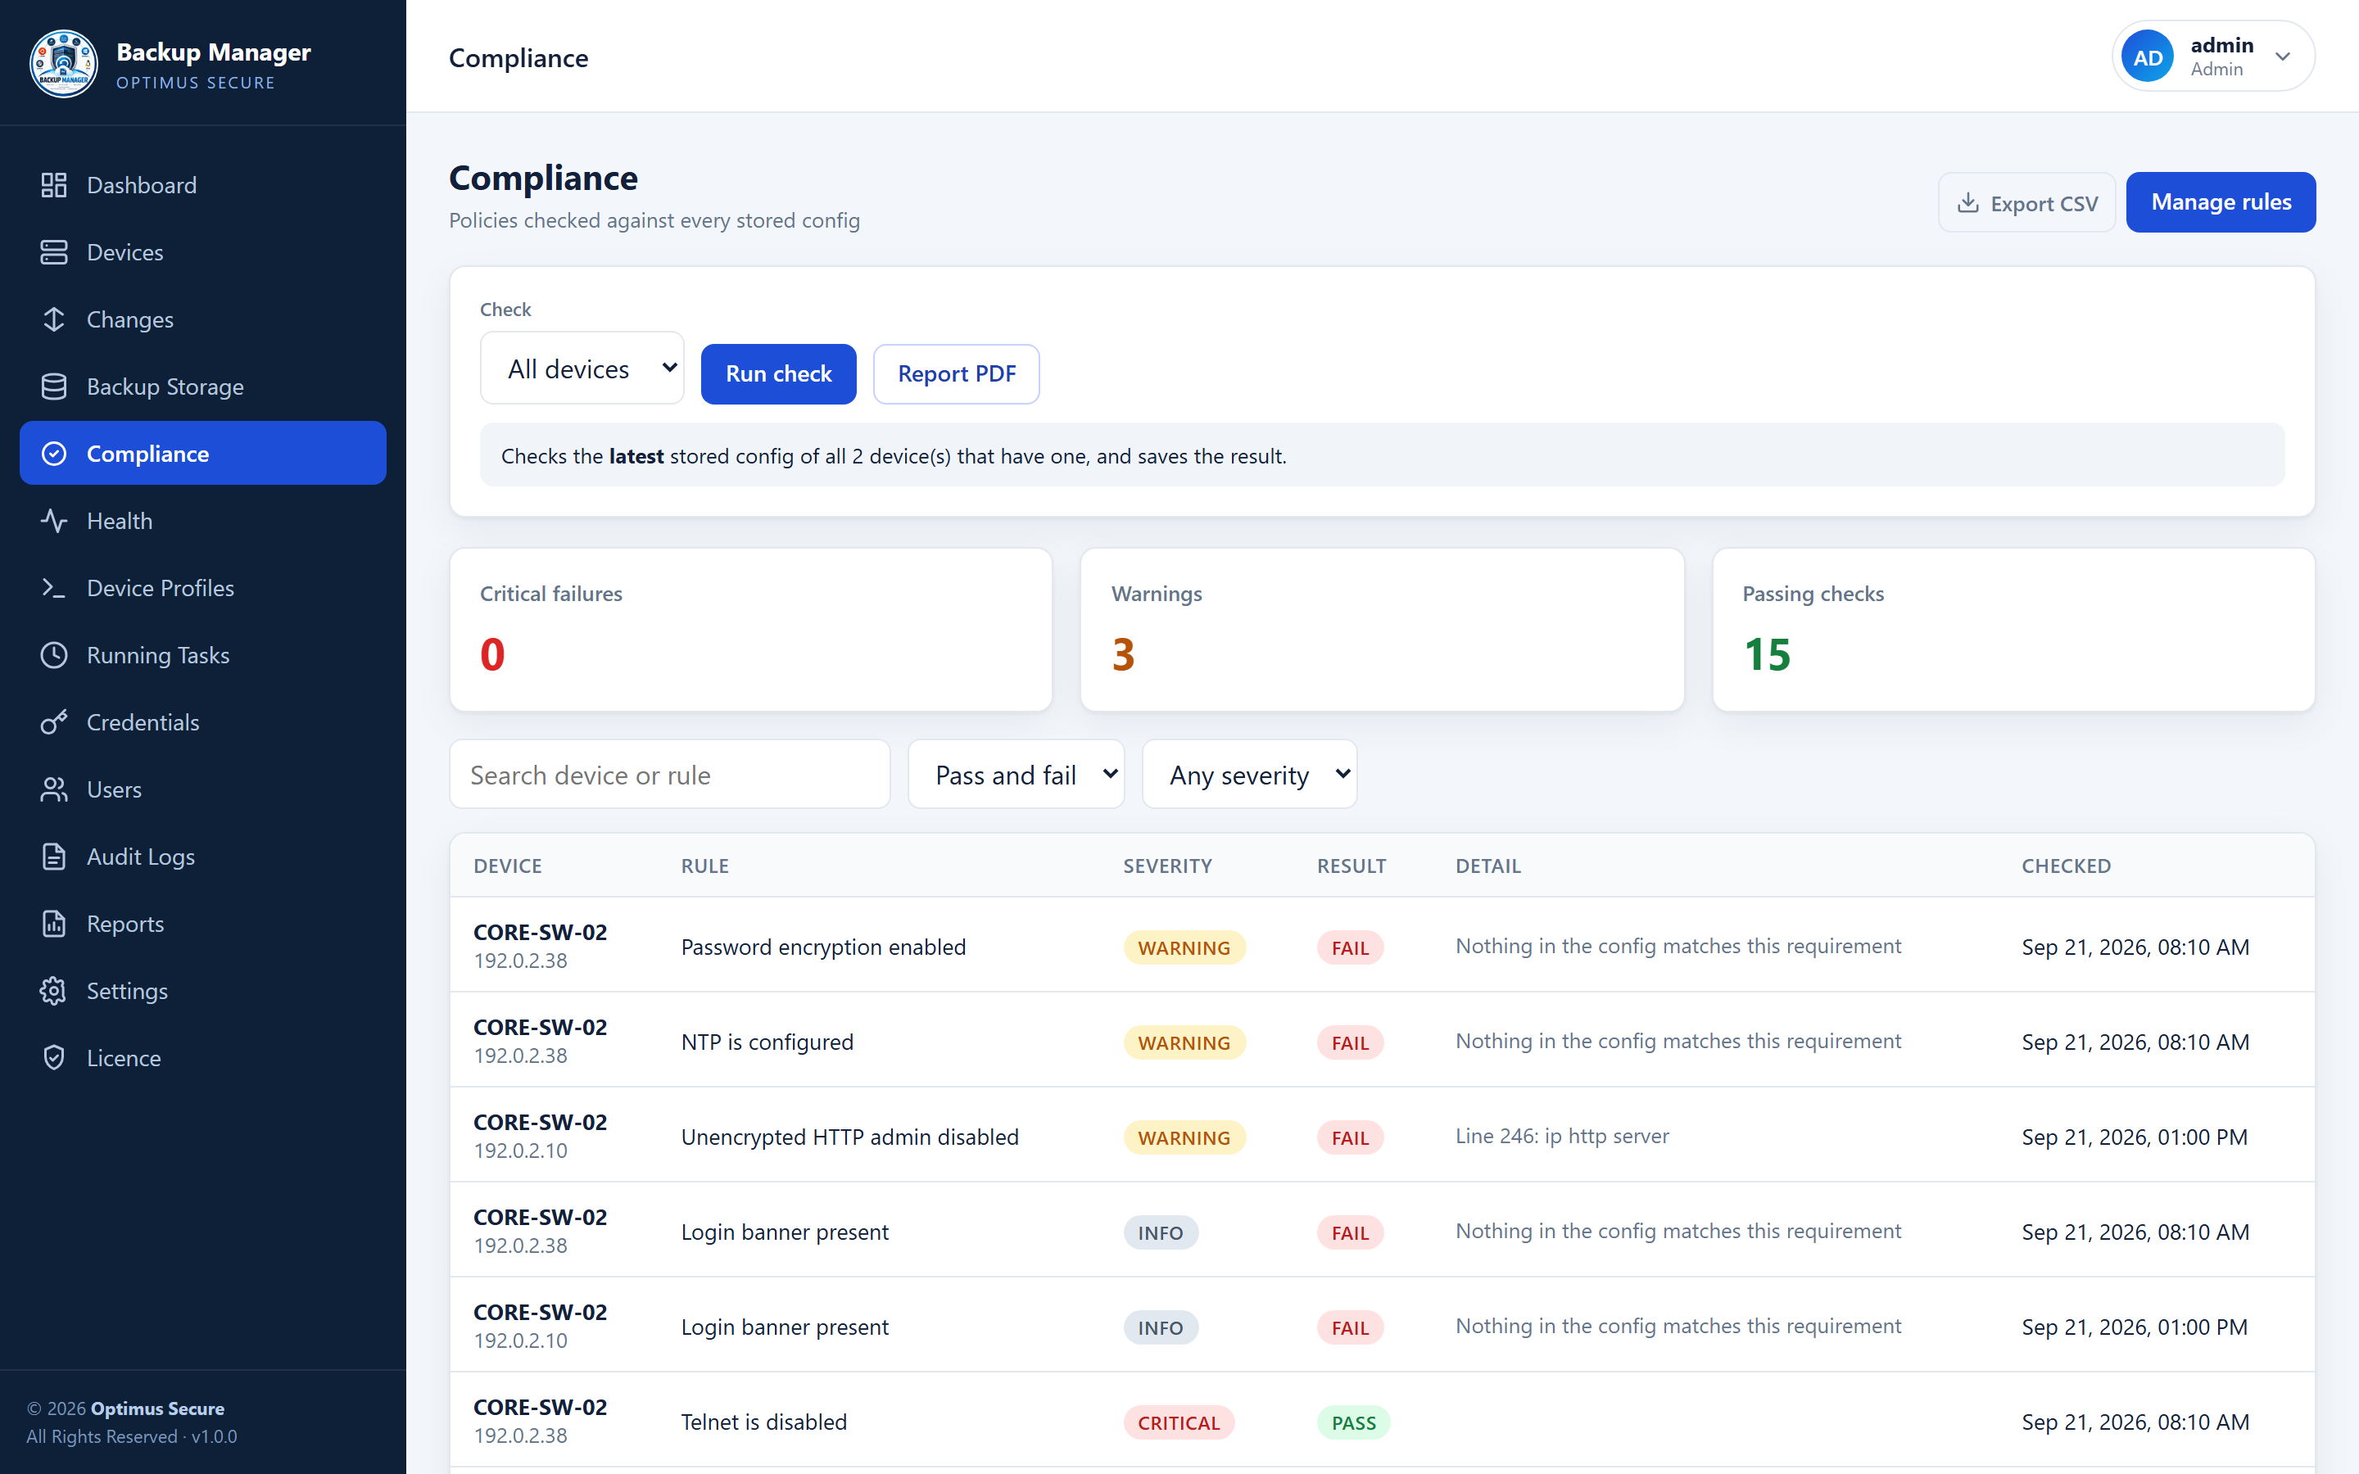The height and width of the screenshot is (1474, 2359).
Task: Click the PASS badge for Telnet is disabled
Action: point(1353,1422)
